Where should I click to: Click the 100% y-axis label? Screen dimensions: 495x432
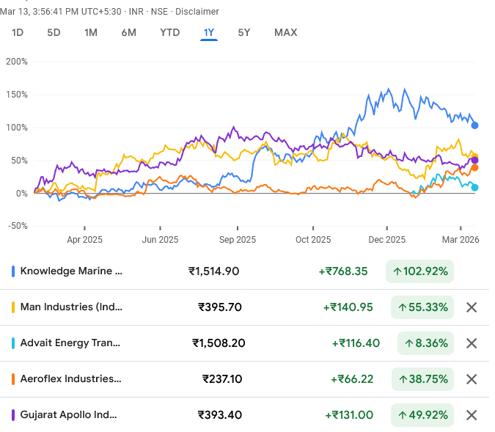coord(17,128)
